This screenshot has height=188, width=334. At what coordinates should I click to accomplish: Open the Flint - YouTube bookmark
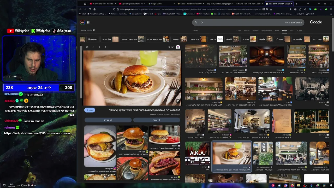point(203,14)
